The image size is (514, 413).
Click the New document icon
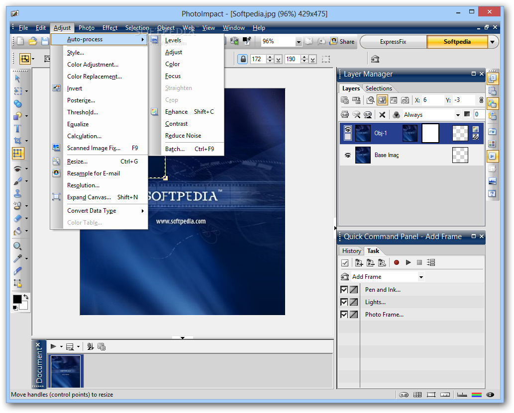tap(20, 41)
